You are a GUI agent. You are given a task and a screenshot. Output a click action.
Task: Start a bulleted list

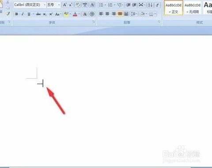(x=101, y=5)
